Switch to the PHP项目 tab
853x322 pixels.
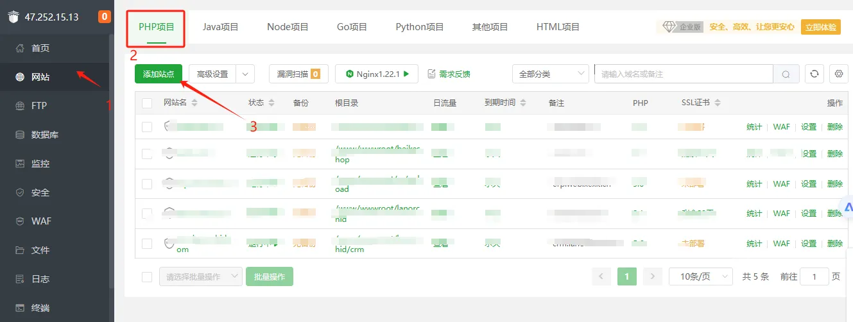tap(157, 27)
